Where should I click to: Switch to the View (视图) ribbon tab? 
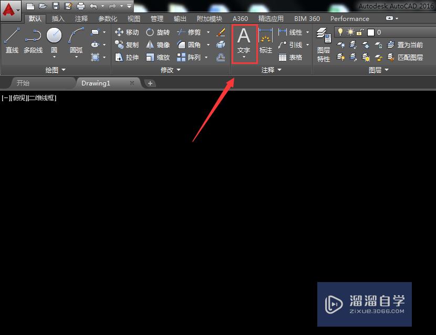coord(133,18)
